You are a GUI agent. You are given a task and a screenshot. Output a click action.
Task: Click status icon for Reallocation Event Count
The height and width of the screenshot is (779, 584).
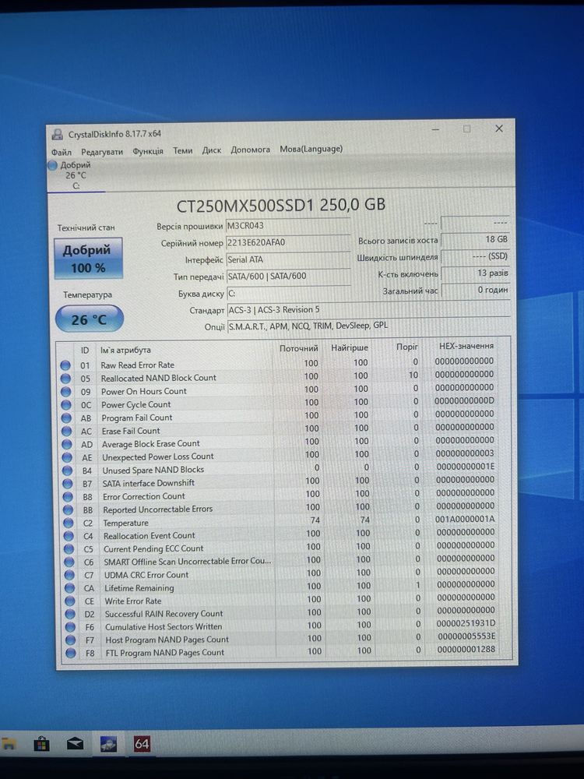click(69, 536)
